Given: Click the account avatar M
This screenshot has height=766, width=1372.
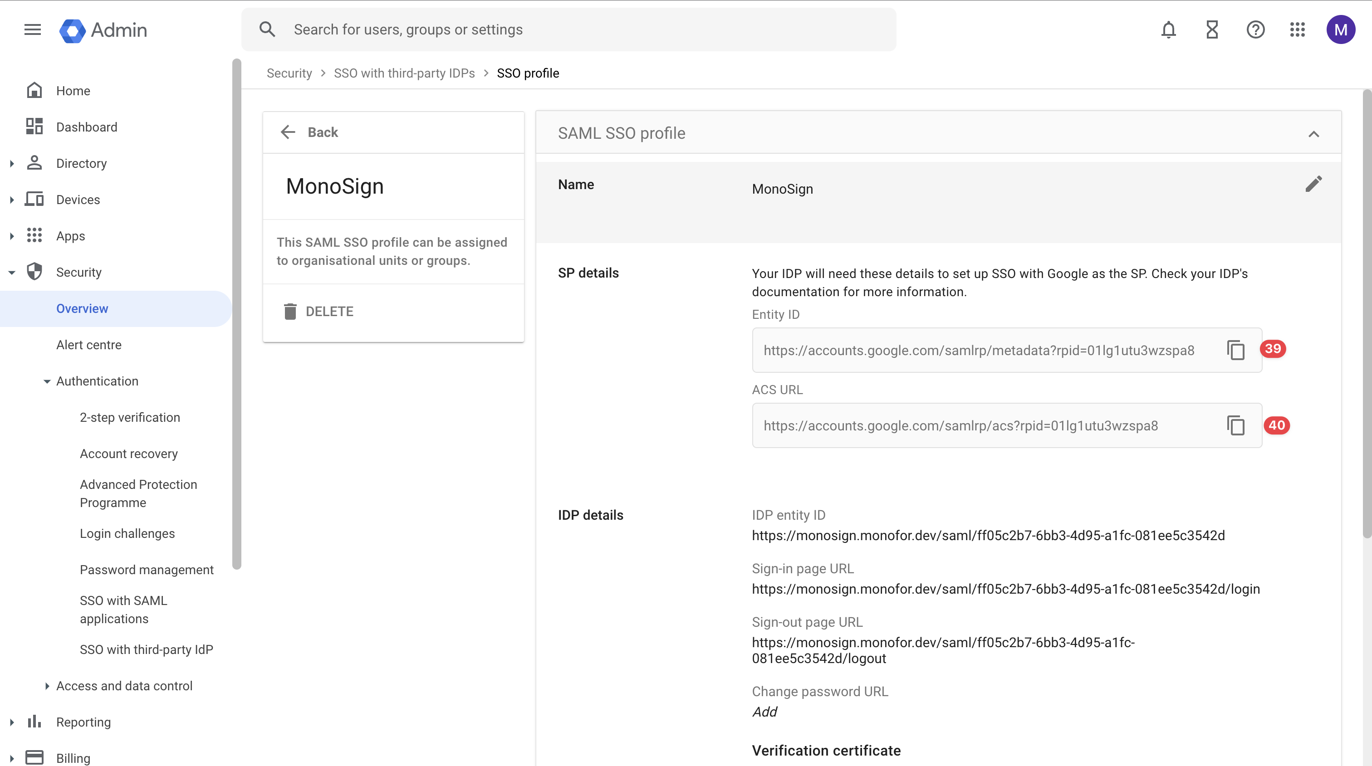Looking at the screenshot, I should click(x=1340, y=30).
